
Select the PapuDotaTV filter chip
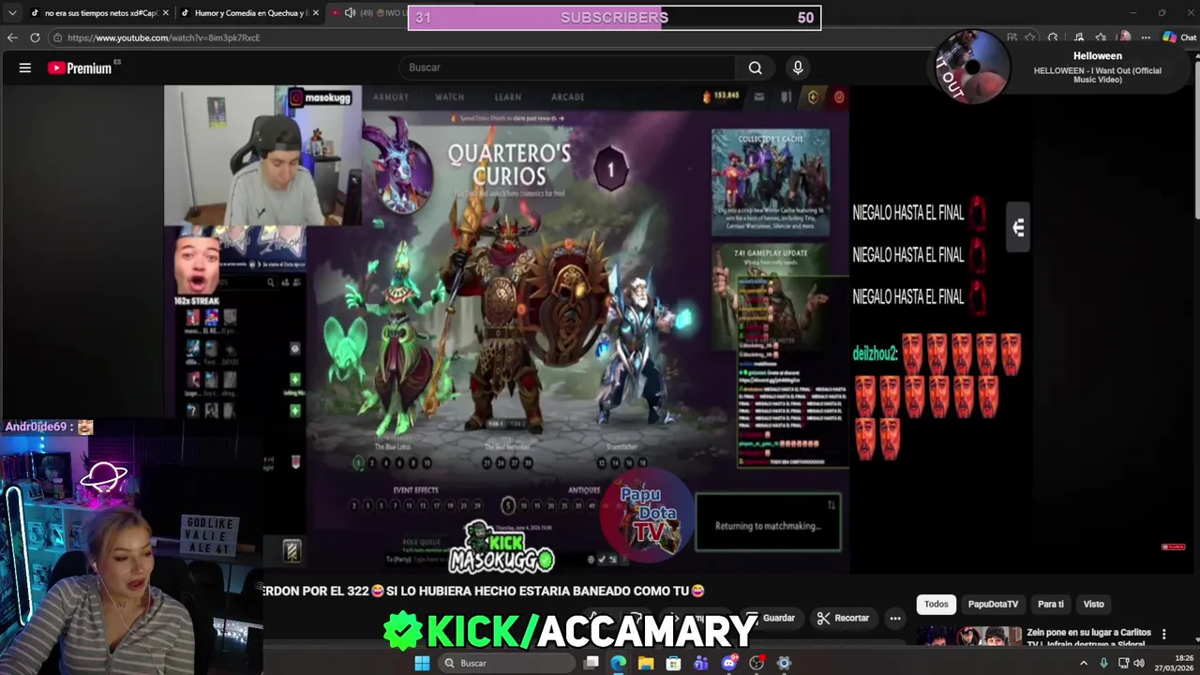pyautogui.click(x=993, y=604)
